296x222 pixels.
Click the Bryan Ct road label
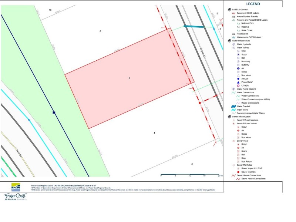[x=203, y=53]
